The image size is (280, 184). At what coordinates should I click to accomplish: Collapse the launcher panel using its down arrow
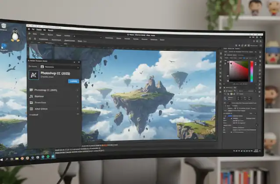74,62
